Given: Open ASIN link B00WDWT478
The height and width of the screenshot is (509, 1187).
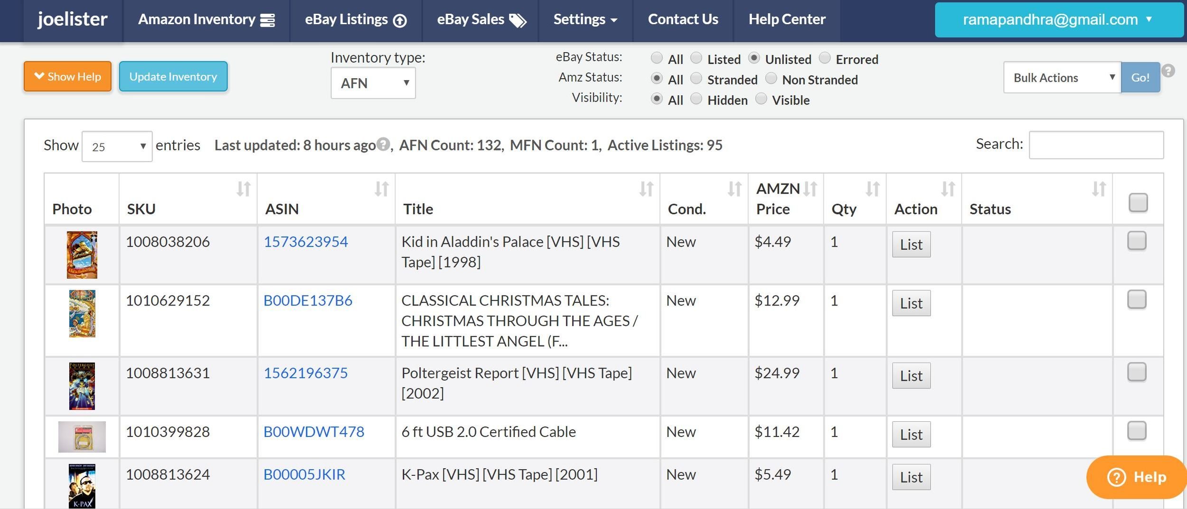Looking at the screenshot, I should pos(314,432).
